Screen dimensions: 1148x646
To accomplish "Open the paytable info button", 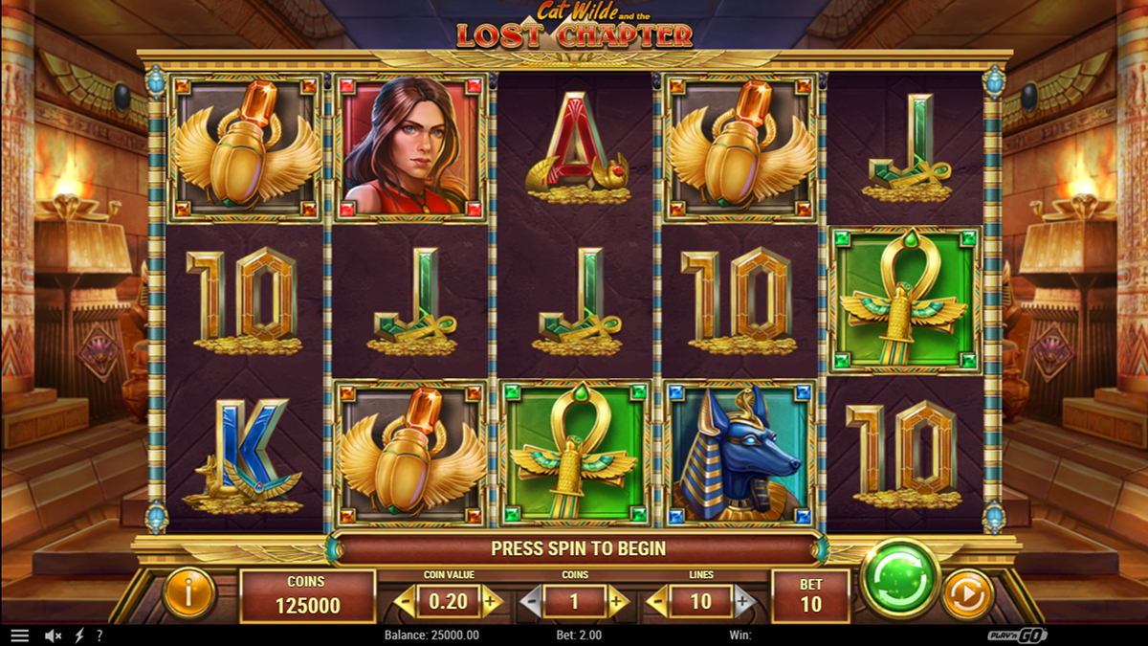I will (188, 594).
